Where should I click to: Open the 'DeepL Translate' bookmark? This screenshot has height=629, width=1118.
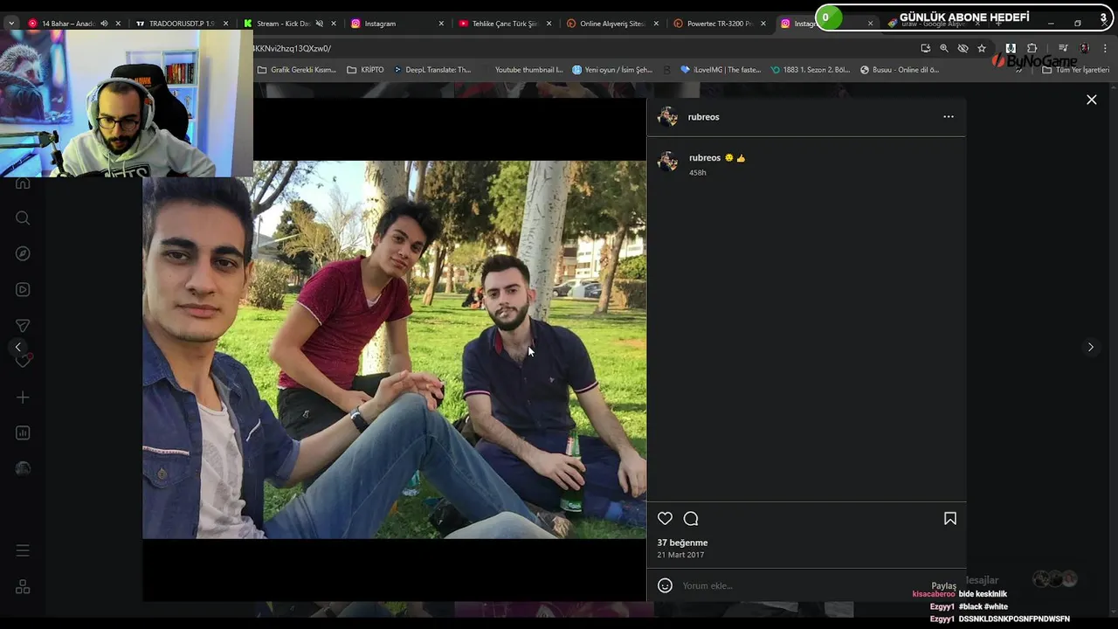pyautogui.click(x=432, y=70)
